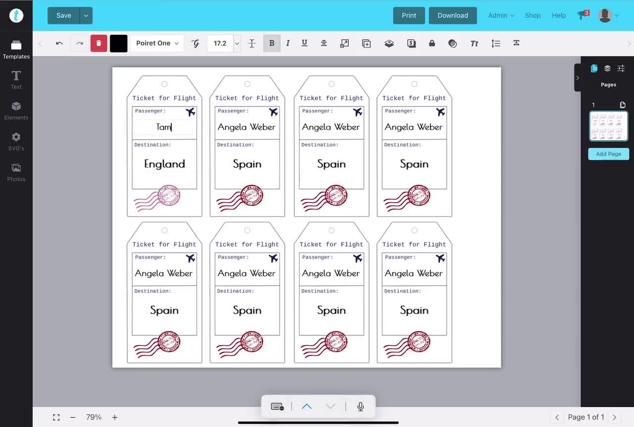
Task: Open the Save options dropdown arrow
Action: pyautogui.click(x=86, y=15)
